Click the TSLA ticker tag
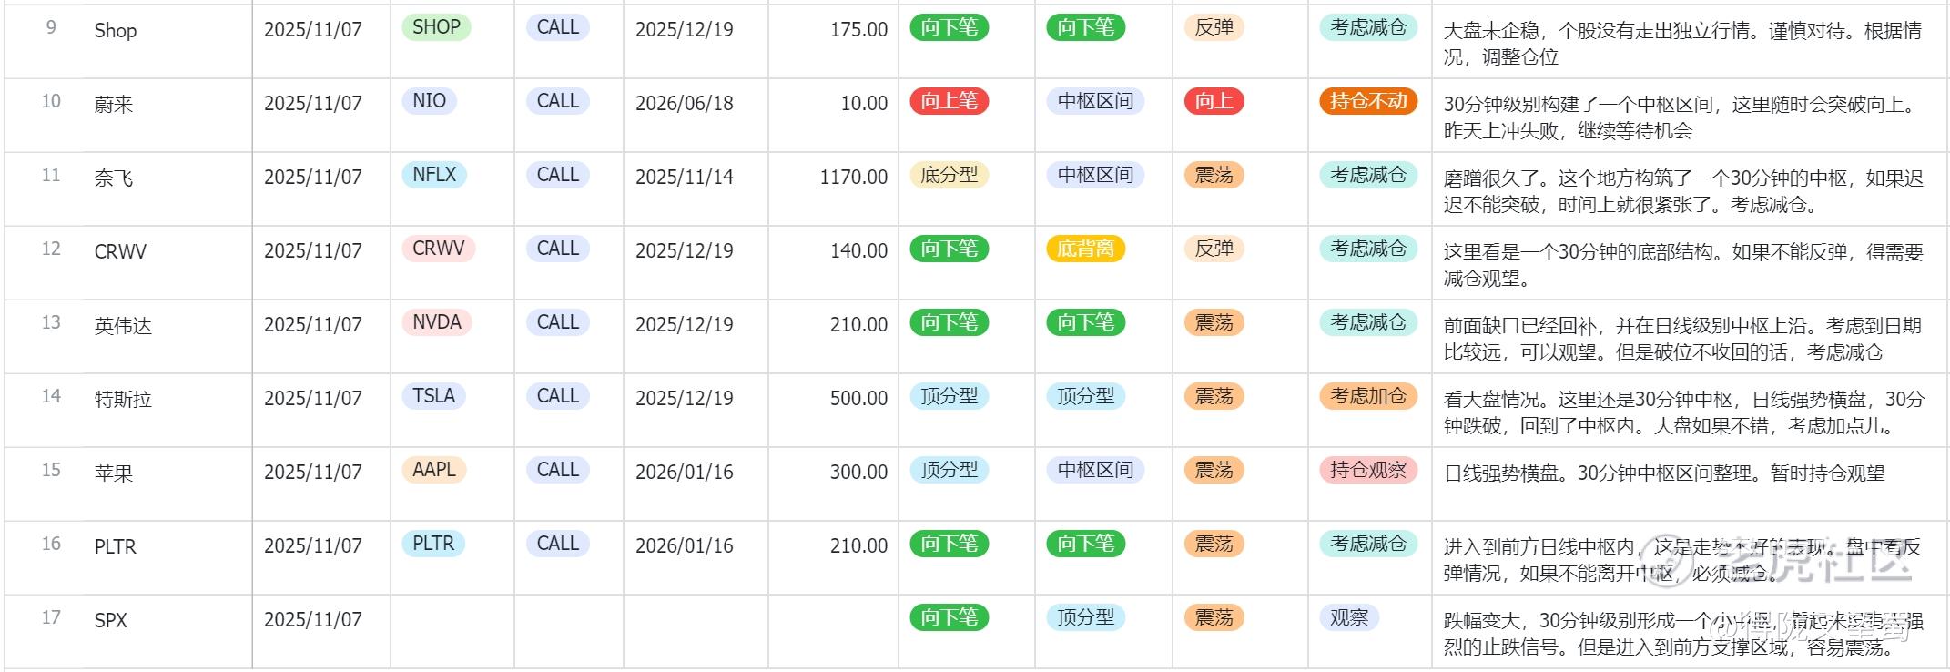The width and height of the screenshot is (1950, 672). (433, 396)
